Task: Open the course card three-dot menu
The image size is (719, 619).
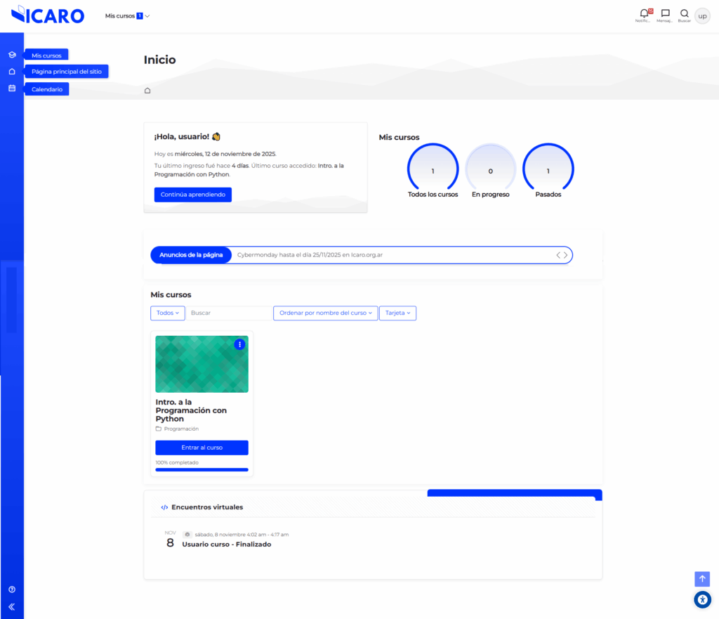Action: (x=239, y=344)
